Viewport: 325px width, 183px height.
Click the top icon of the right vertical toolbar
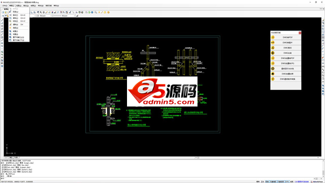pos(323,20)
